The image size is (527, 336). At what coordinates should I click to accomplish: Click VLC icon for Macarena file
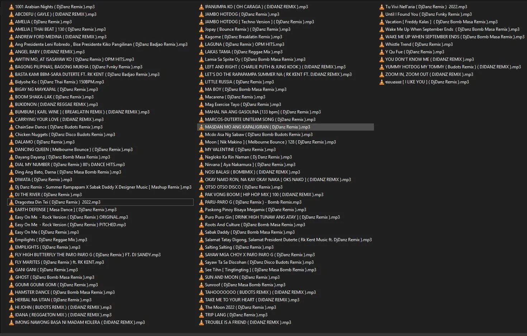(x=201, y=97)
